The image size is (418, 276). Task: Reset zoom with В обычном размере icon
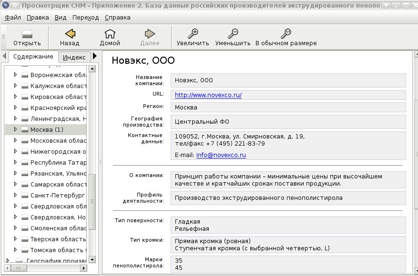[x=286, y=34]
